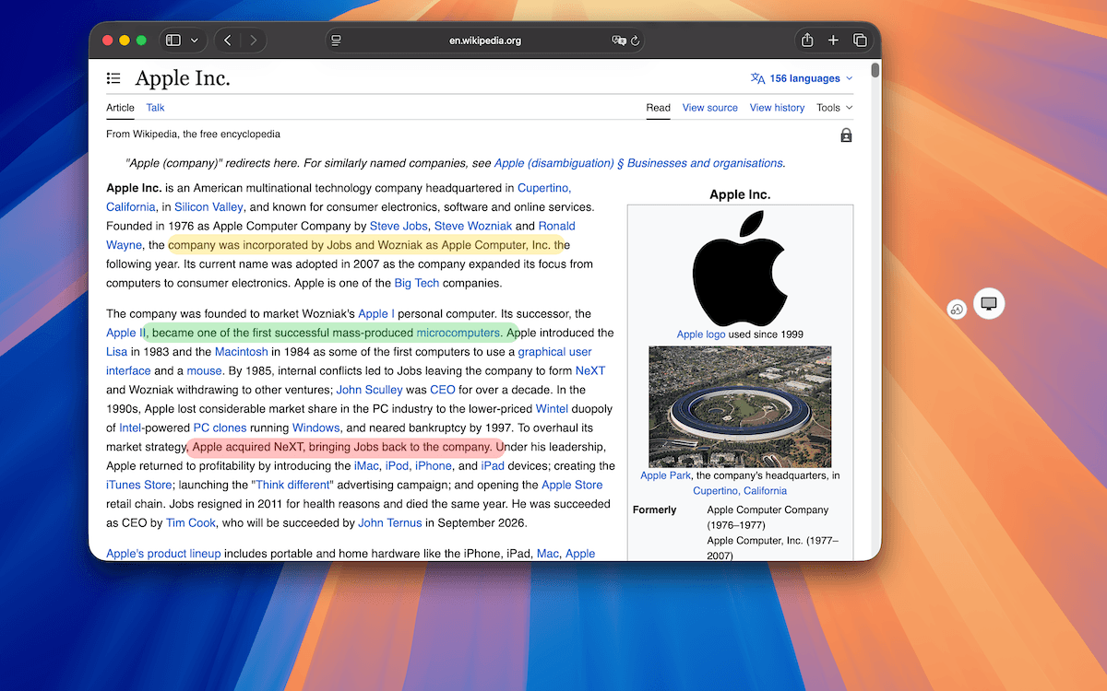The width and height of the screenshot is (1107, 691).
Task: Expand the Tools dropdown
Action: [x=835, y=108]
